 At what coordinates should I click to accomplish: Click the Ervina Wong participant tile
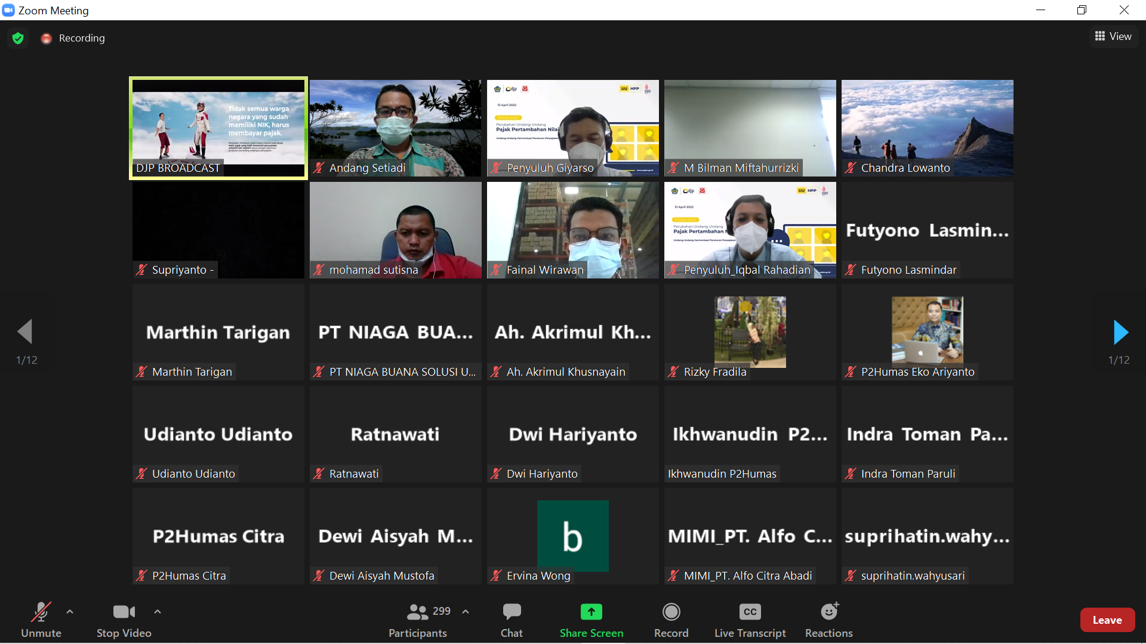[x=572, y=535]
